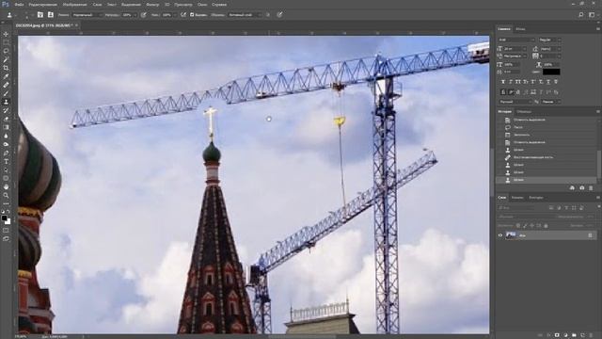The width and height of the screenshot is (602, 339).
Task: Open the Character panel options menu
Action: 598,29
